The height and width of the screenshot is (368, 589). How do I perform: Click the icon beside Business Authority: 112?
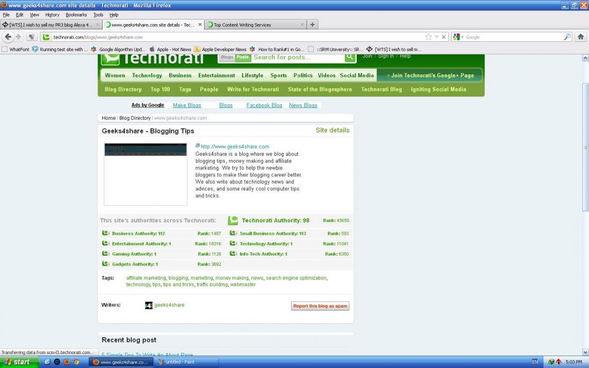pos(106,233)
